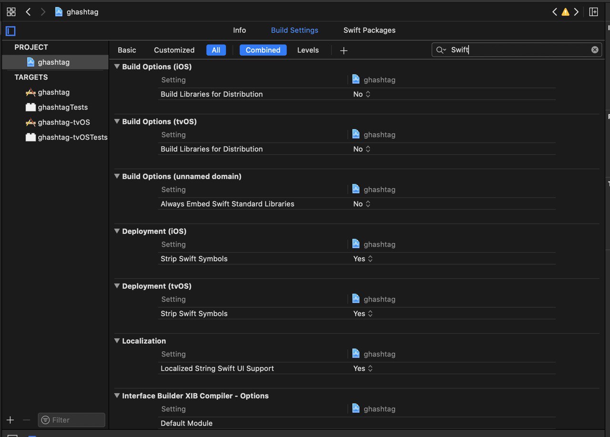This screenshot has width=610, height=437.
Task: Change iOS Build Libraries for Distribution value
Action: (362, 94)
